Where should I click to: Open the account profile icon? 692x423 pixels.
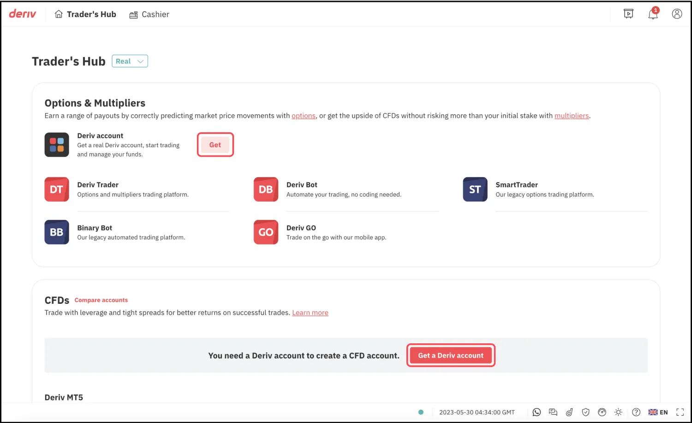point(677,14)
